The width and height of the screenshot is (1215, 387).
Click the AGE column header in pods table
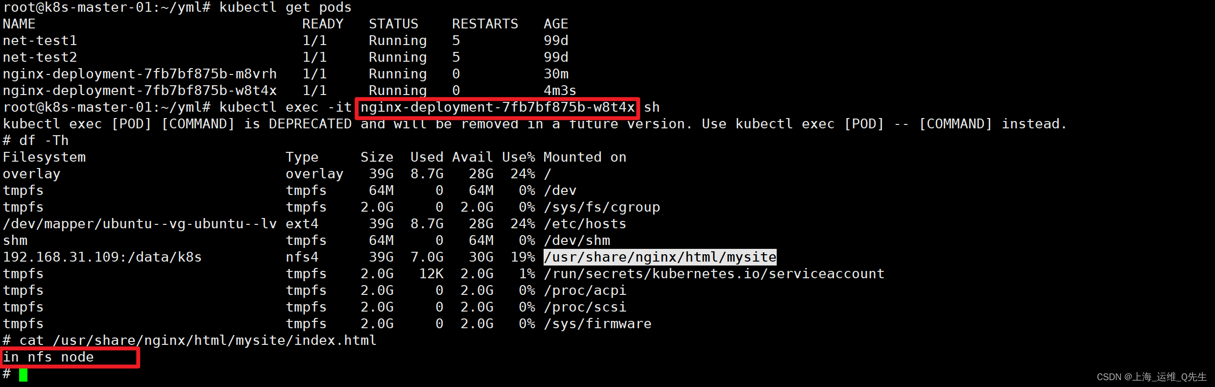556,24
